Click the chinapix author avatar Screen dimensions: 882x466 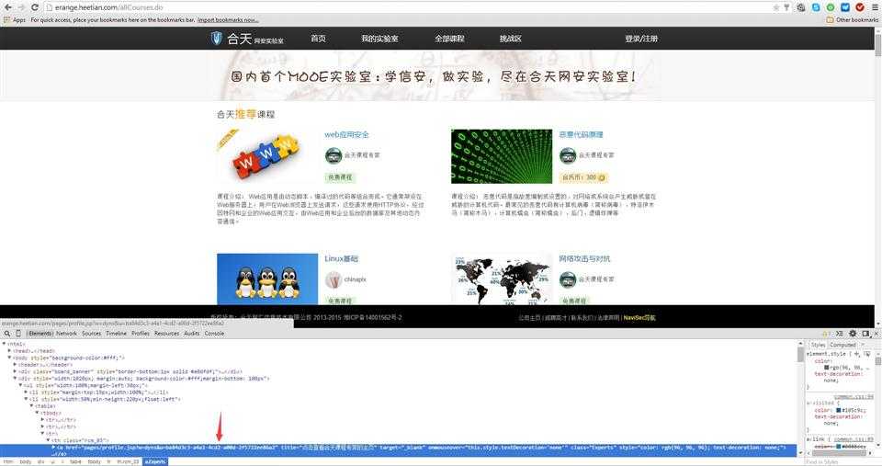point(334,279)
